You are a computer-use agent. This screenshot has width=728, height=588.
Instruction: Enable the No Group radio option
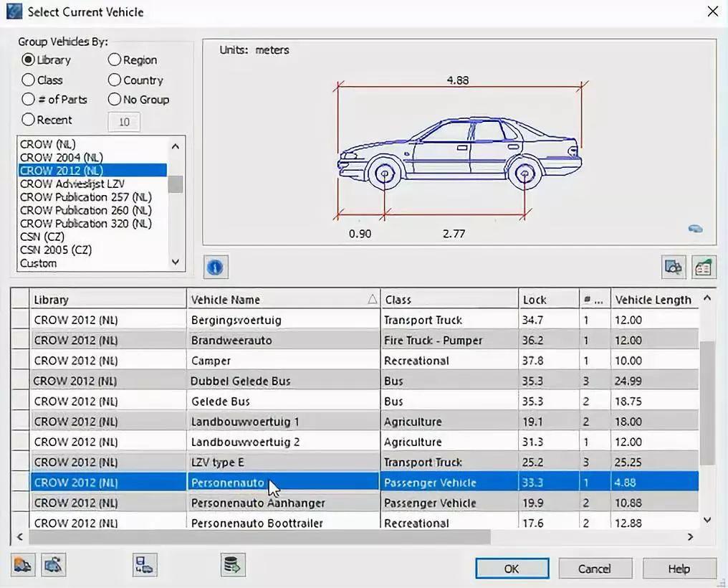(115, 100)
